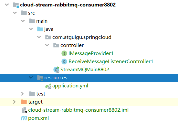Image resolution: width=178 pixels, height=123 pixels.
Task: Collapse the com.atguigu.springcloud package chevron
Action: pyautogui.click(x=39, y=37)
